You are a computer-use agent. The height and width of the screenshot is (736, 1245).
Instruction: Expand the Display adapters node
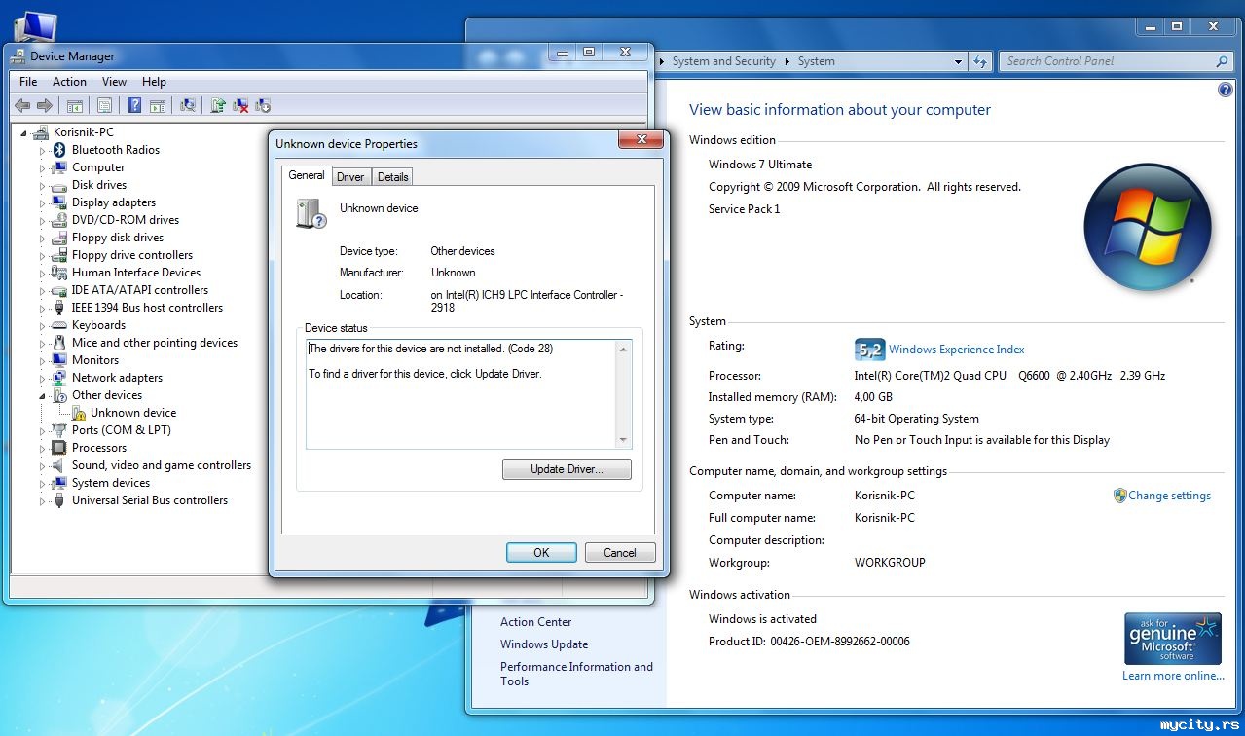coord(43,202)
